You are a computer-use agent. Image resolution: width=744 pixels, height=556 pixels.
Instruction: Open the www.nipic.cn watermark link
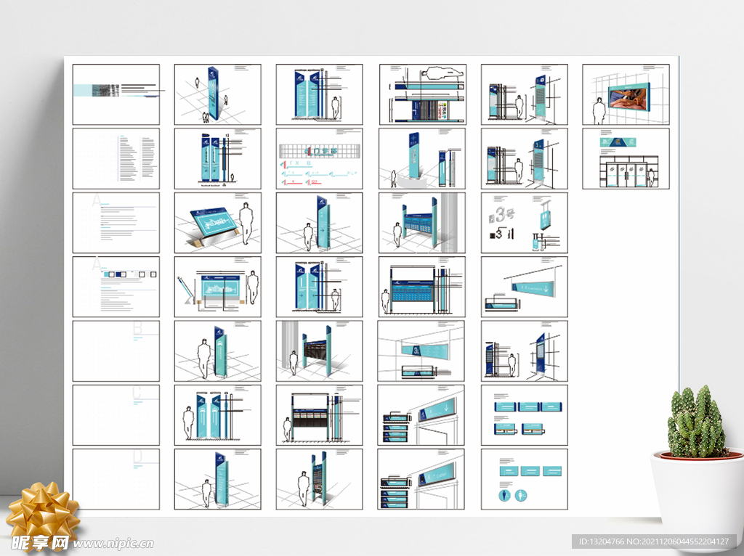[113, 544]
